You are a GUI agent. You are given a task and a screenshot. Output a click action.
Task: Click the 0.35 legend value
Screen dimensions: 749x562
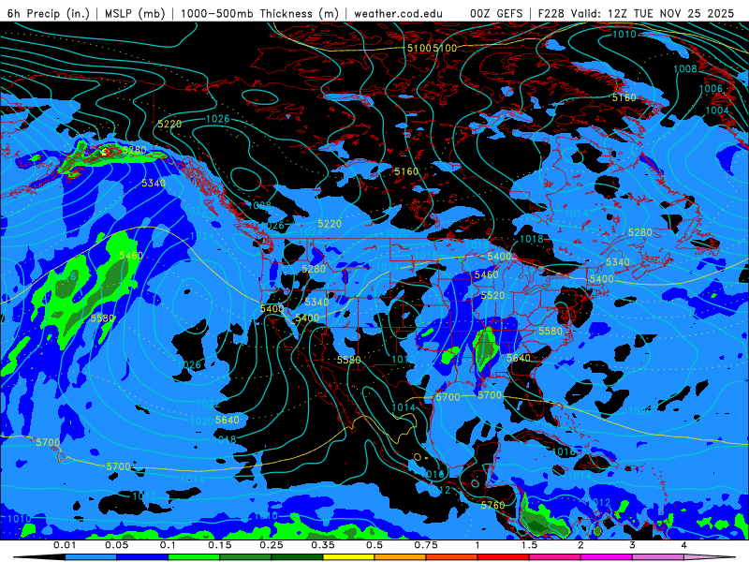(x=323, y=545)
